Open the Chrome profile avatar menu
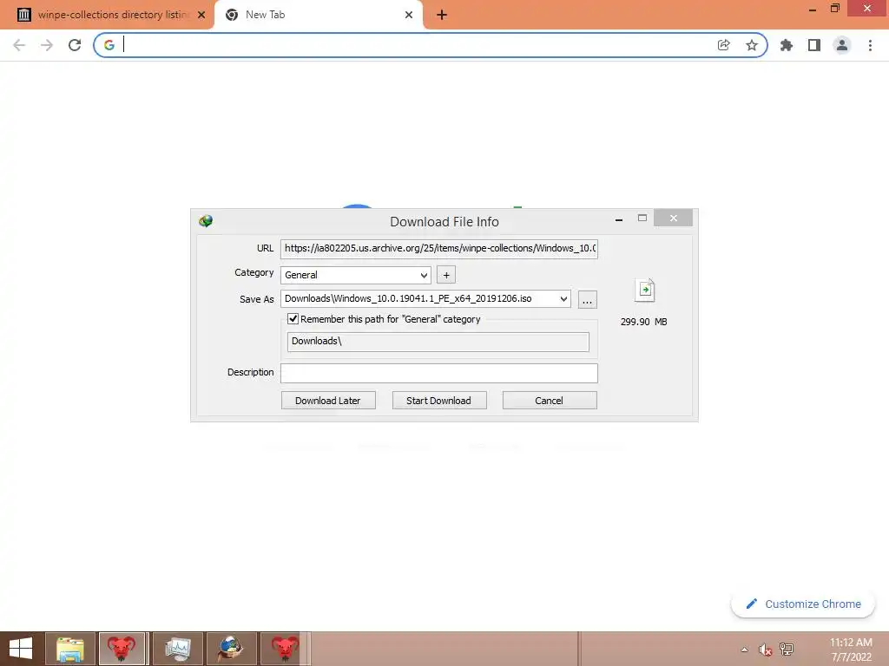This screenshot has height=666, width=889. tap(842, 45)
